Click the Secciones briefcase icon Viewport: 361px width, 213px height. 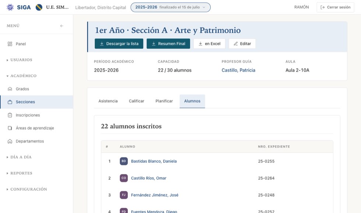coord(10,102)
